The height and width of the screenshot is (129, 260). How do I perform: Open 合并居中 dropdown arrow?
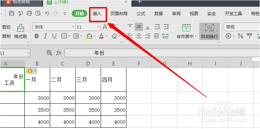tap(195, 36)
